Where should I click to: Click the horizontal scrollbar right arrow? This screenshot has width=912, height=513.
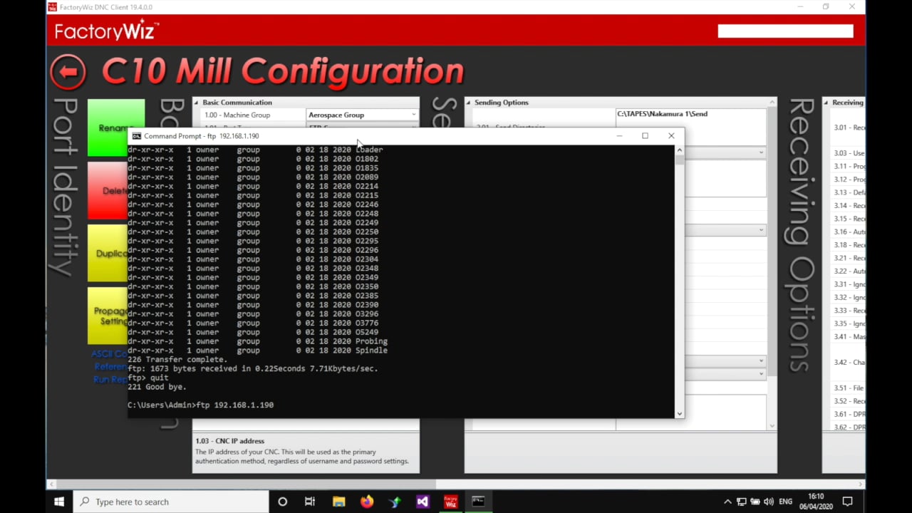coord(861,484)
